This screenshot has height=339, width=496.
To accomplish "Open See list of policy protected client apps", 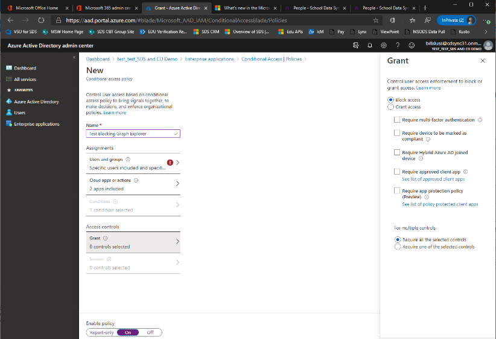I will (440, 204).
